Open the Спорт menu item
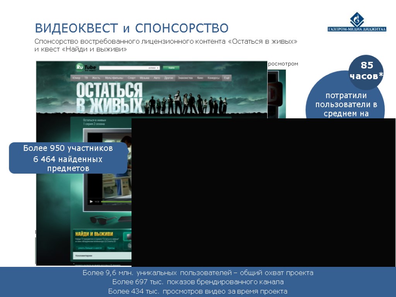This screenshot has height=297, width=396. [131, 78]
